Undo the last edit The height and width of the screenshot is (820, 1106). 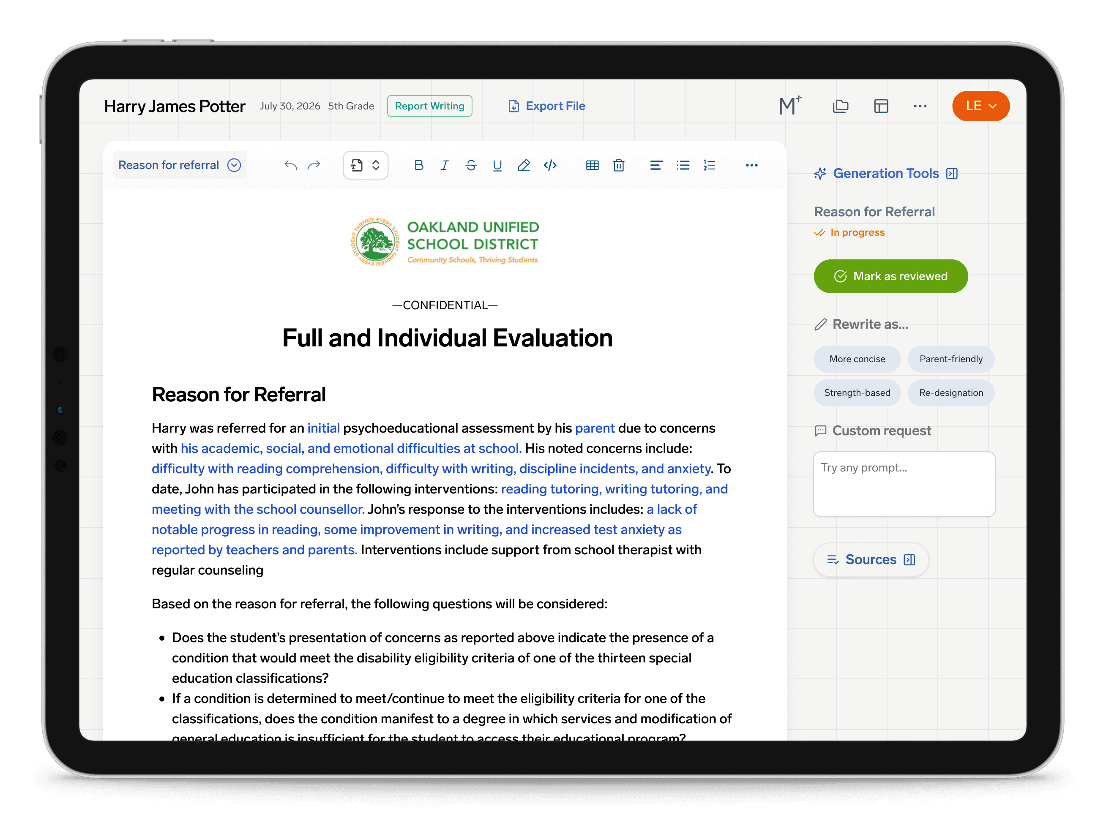point(290,165)
